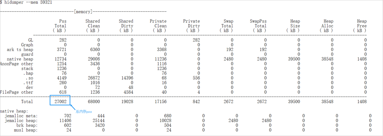Select the Total row label
The width and height of the screenshot is (383, 136).
pos(27,102)
